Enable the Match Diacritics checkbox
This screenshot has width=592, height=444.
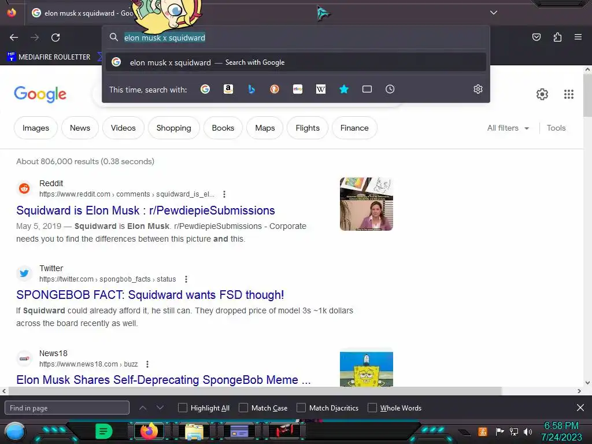click(x=301, y=408)
